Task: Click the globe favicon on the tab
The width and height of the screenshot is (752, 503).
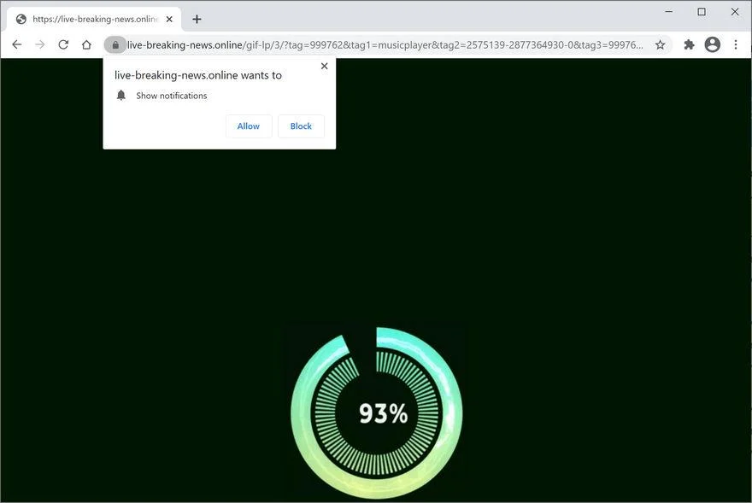Action: (x=21, y=19)
